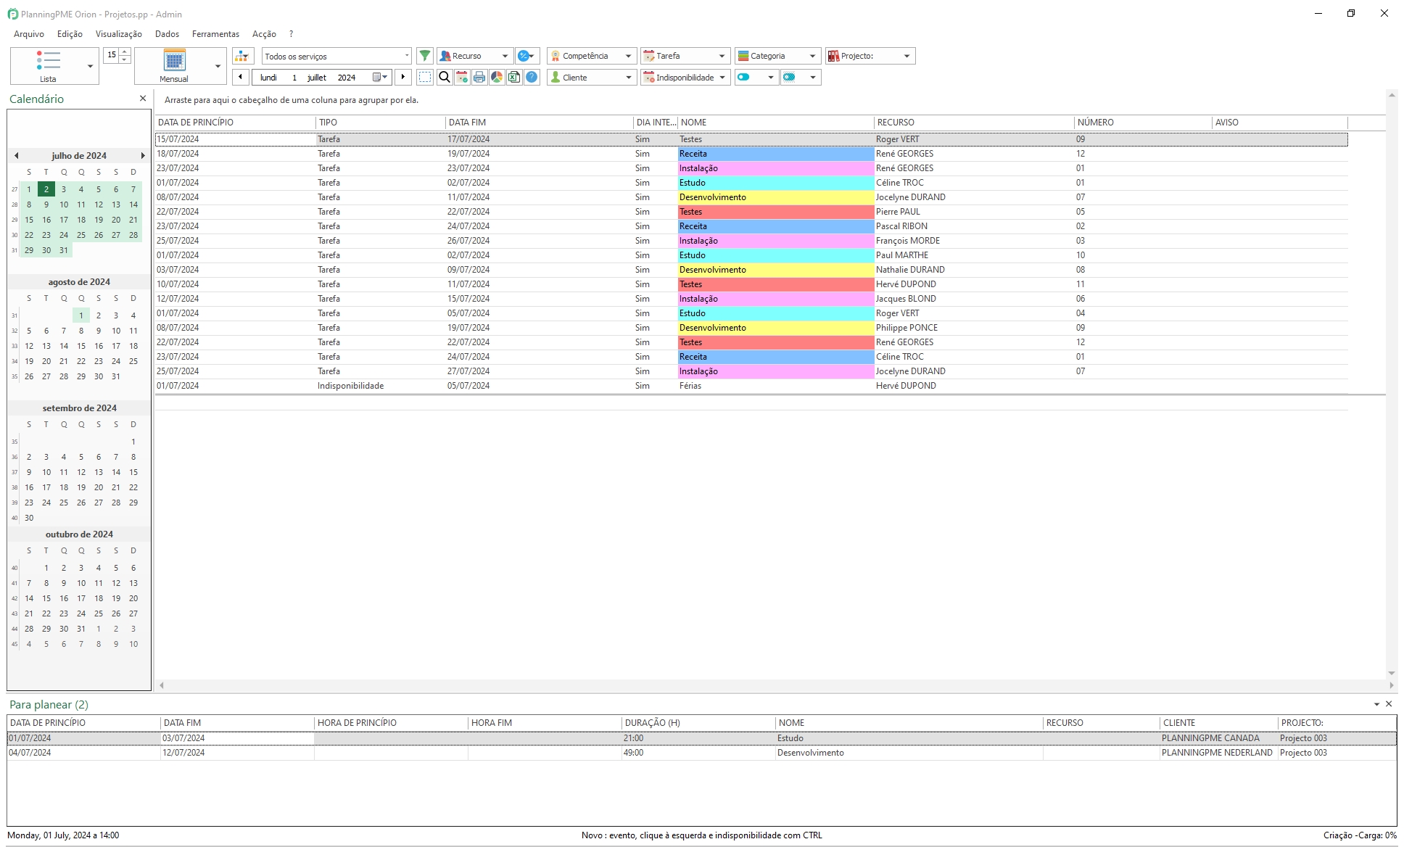Open the Acção menu
The height and width of the screenshot is (847, 1404).
264,34
